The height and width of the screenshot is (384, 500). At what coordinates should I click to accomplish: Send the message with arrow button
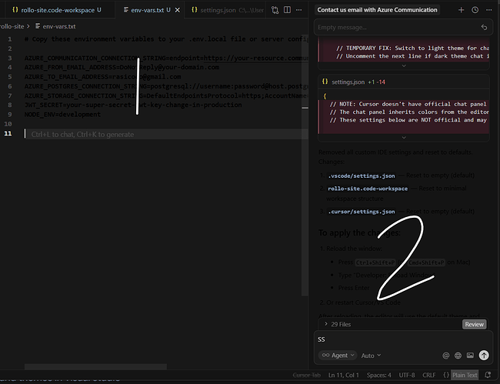484,356
